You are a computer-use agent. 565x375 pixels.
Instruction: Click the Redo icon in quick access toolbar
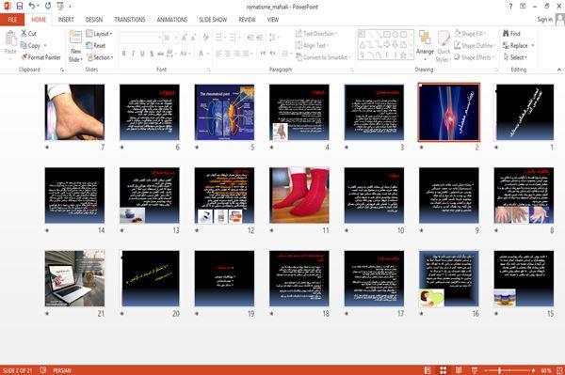(x=48, y=6)
